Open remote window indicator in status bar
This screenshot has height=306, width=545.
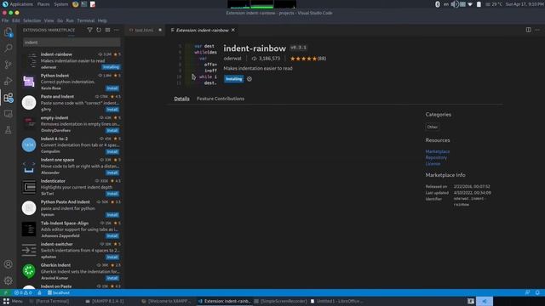[x=5, y=292]
